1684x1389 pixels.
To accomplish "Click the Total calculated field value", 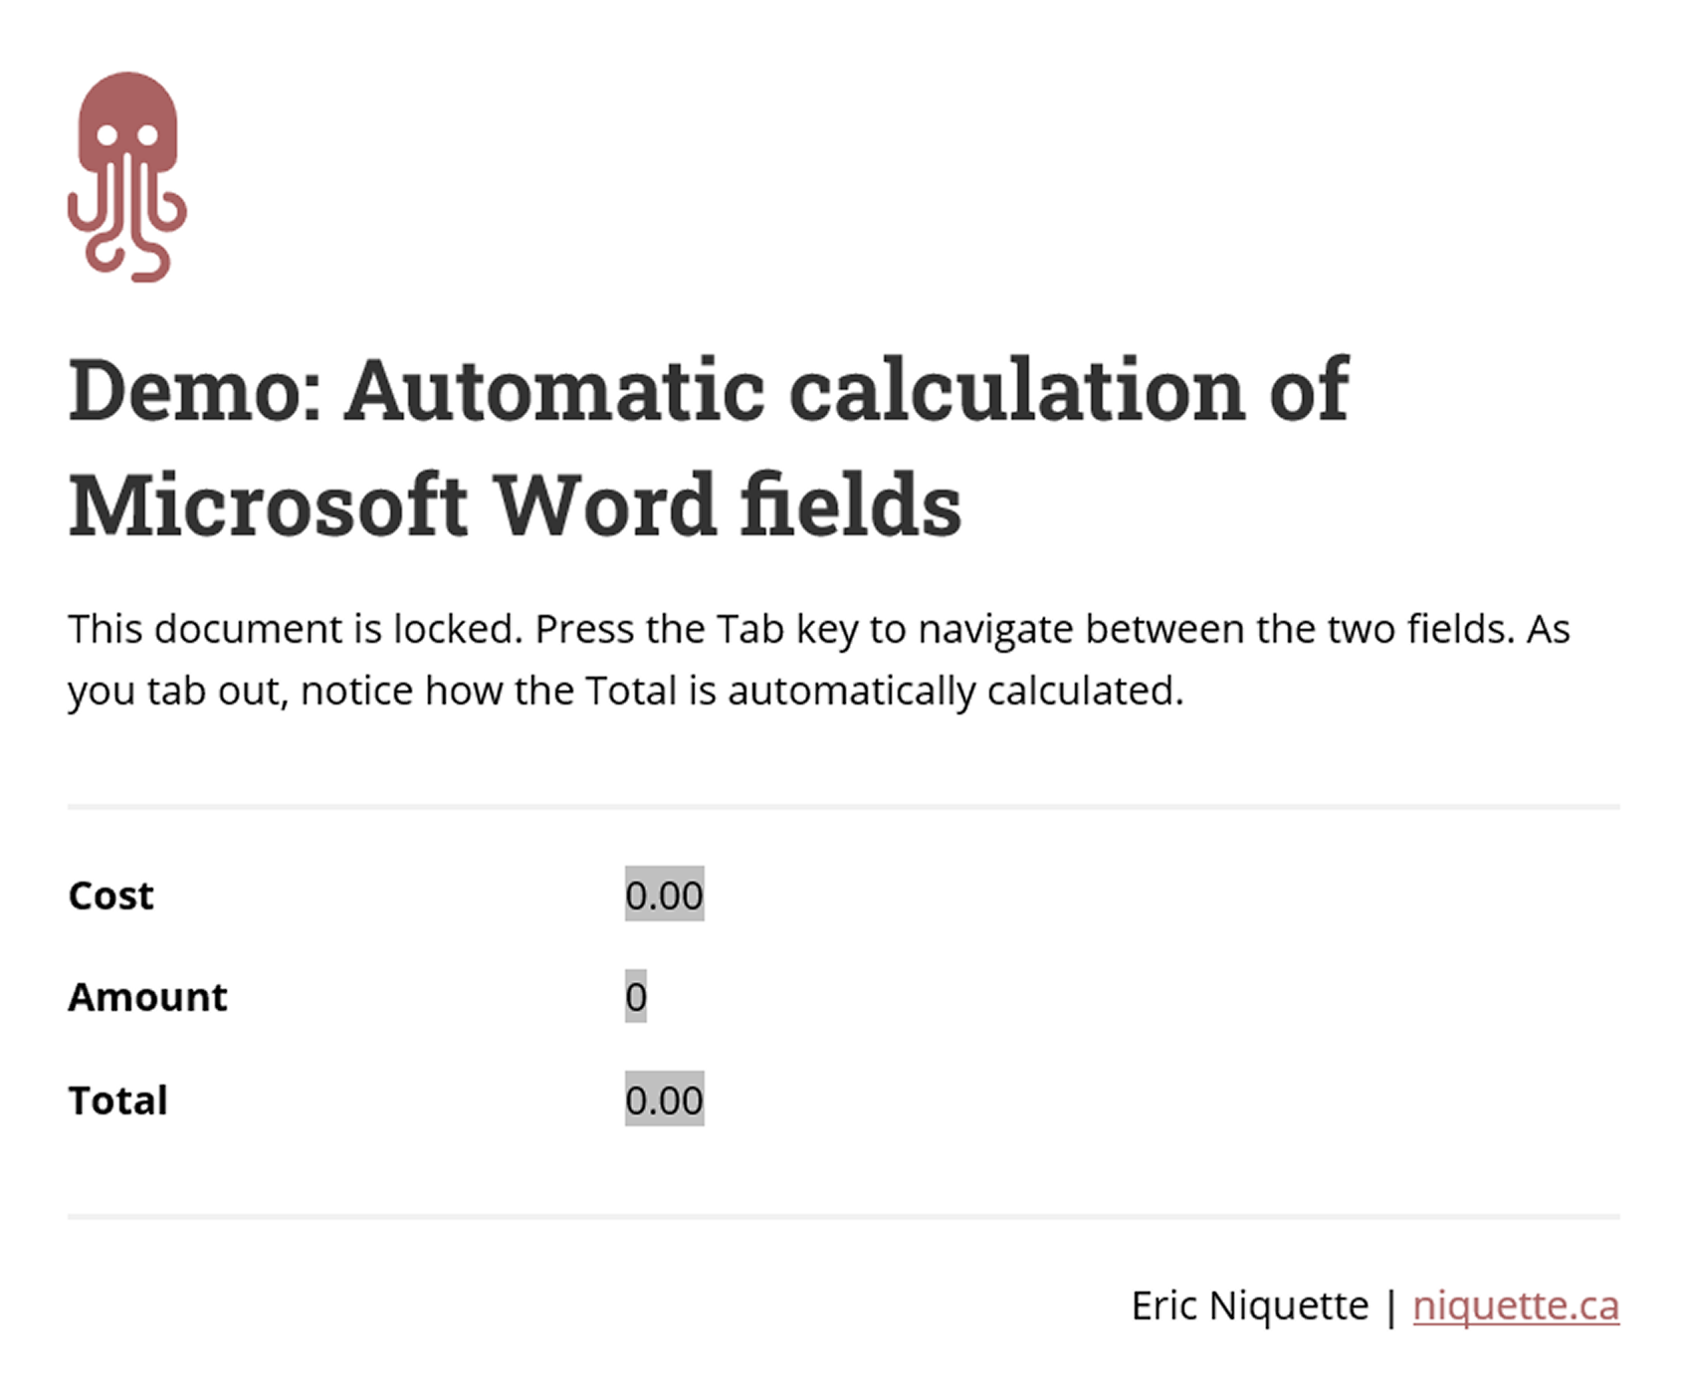I will (664, 1099).
